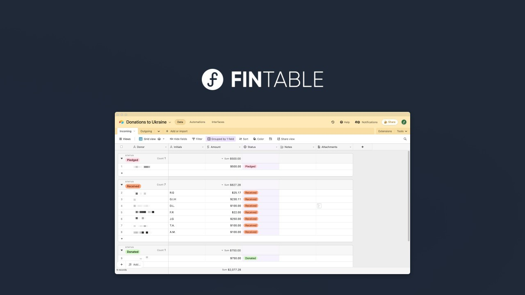
Task: Toggle the select-all checkbox in header
Action: click(x=121, y=147)
